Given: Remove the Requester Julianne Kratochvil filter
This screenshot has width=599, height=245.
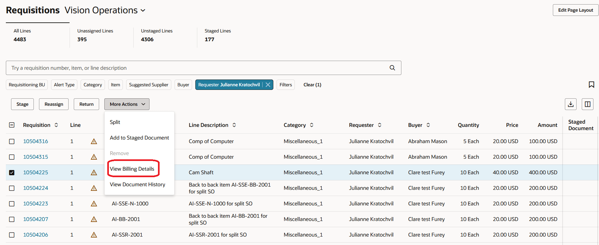Looking at the screenshot, I should pos(268,85).
